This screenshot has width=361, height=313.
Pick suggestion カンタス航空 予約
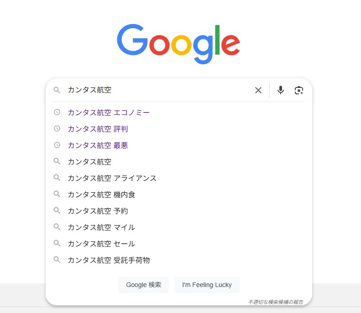(x=178, y=211)
